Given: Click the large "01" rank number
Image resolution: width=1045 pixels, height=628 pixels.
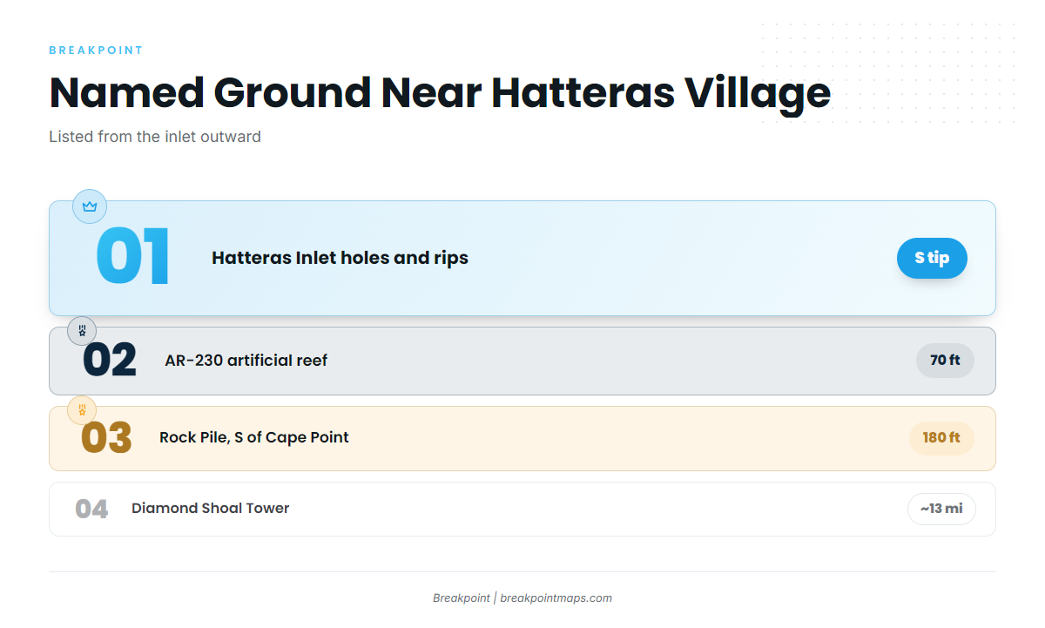Looking at the screenshot, I should point(132,258).
